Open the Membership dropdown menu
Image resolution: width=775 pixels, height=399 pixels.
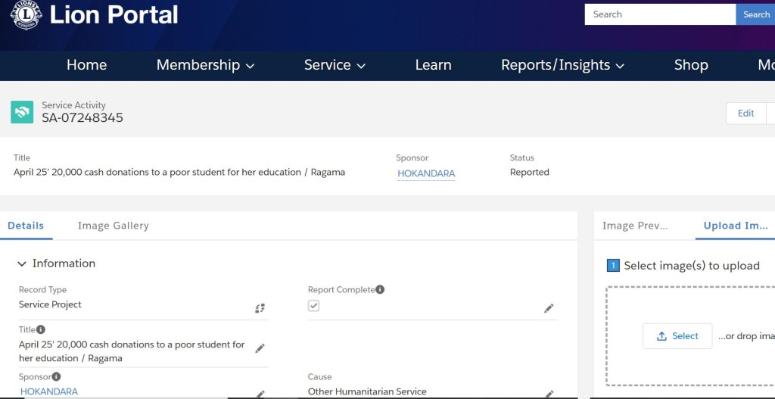coord(206,65)
